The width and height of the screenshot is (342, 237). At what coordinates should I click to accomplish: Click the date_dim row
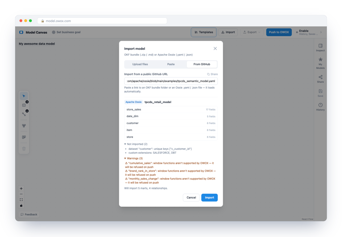(171, 116)
